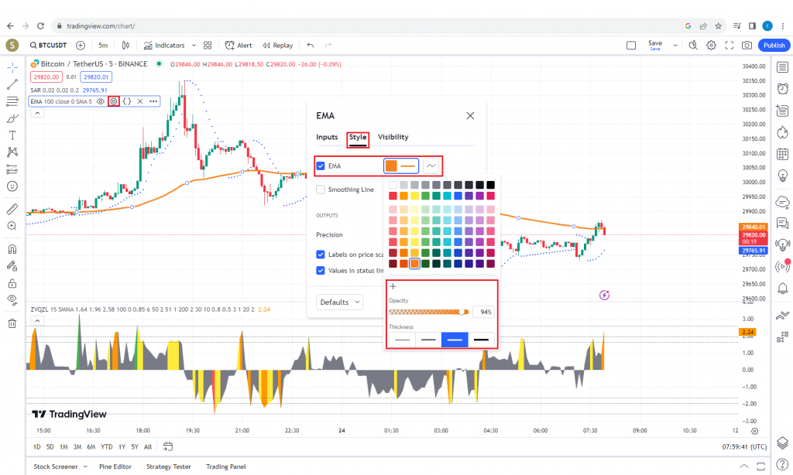Open the indicator templates grid
This screenshot has width=793, height=475.
coord(208,46)
